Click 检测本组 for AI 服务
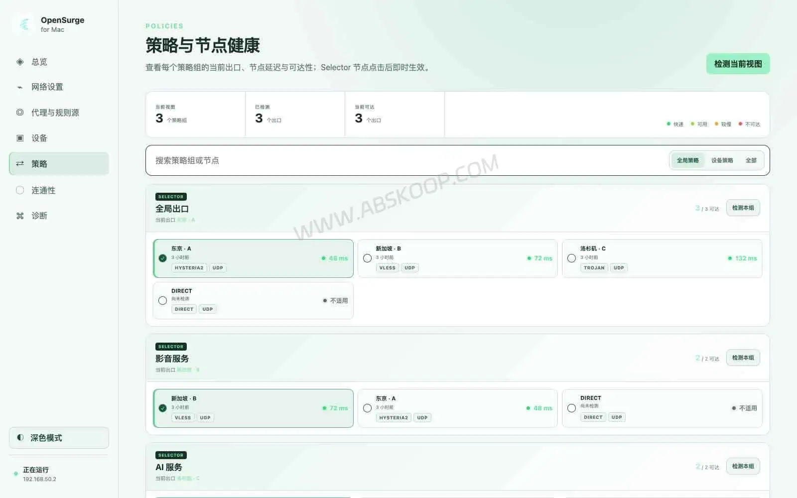This screenshot has width=797, height=498. coord(743,466)
